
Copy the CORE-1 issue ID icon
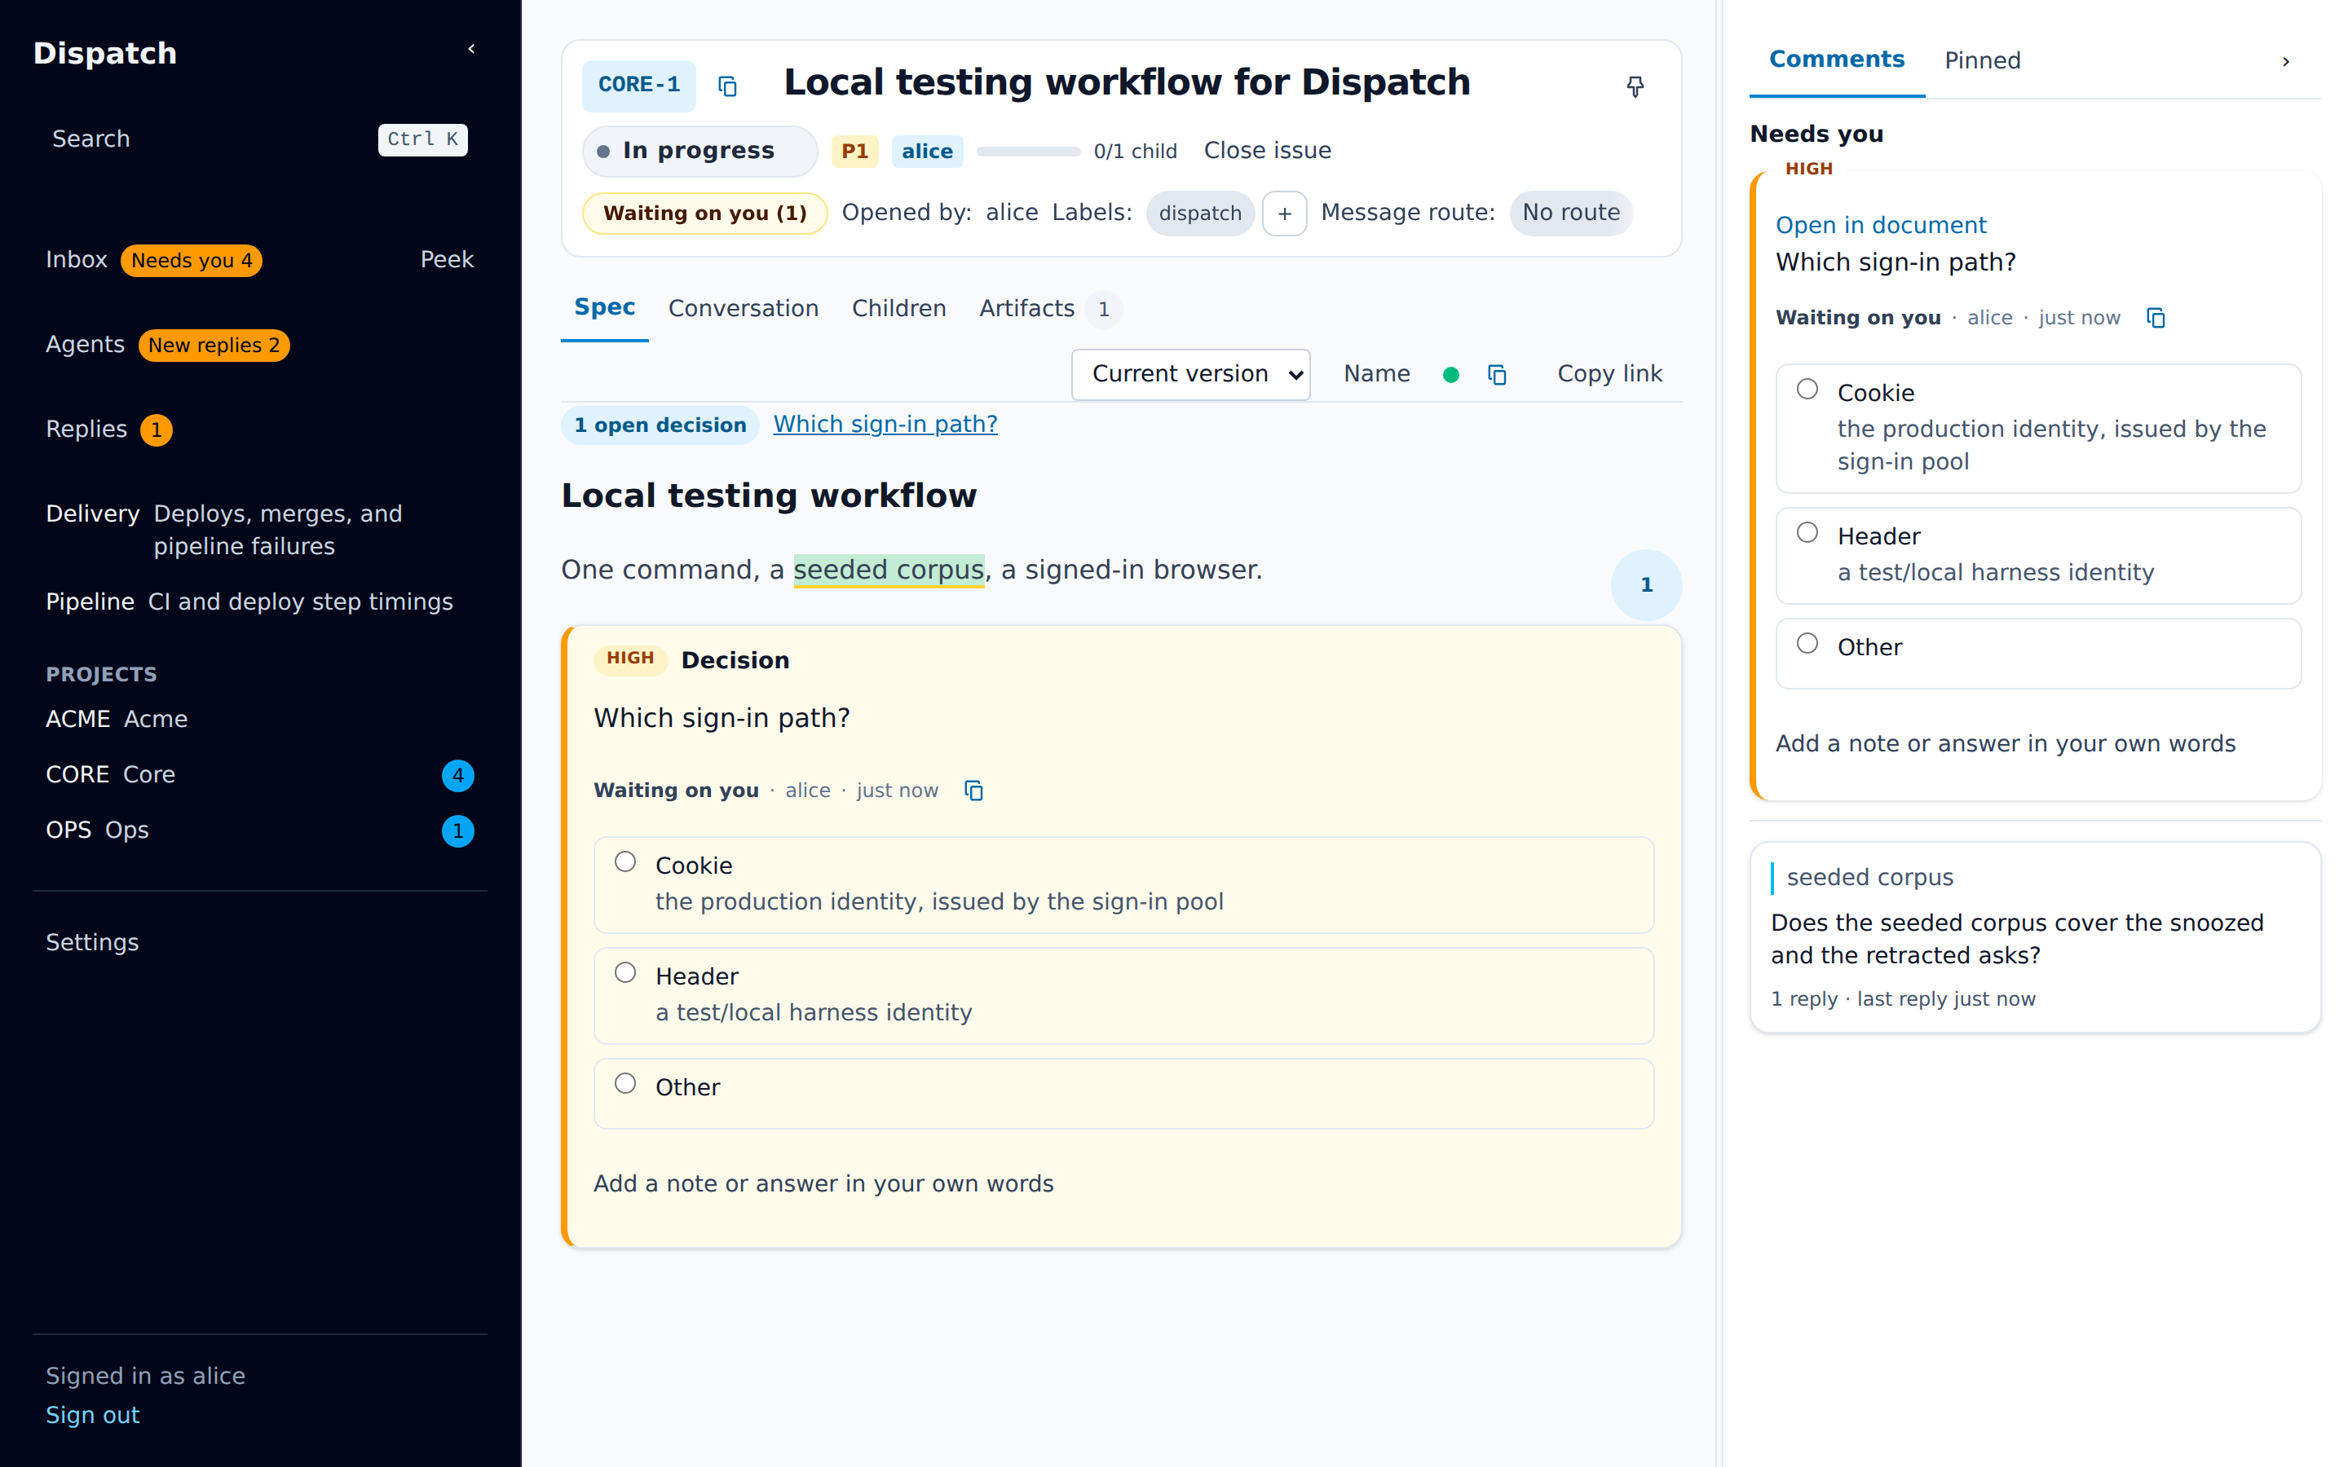tap(728, 86)
